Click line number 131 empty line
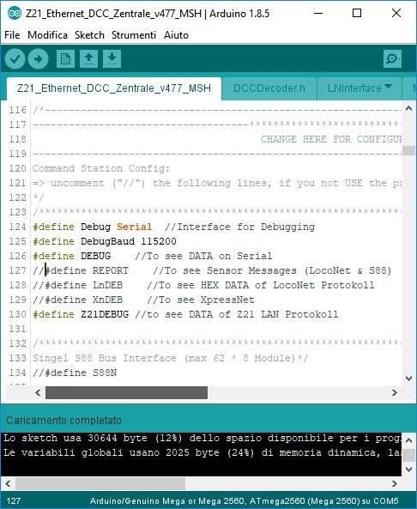The height and width of the screenshot is (509, 417). tap(17, 329)
